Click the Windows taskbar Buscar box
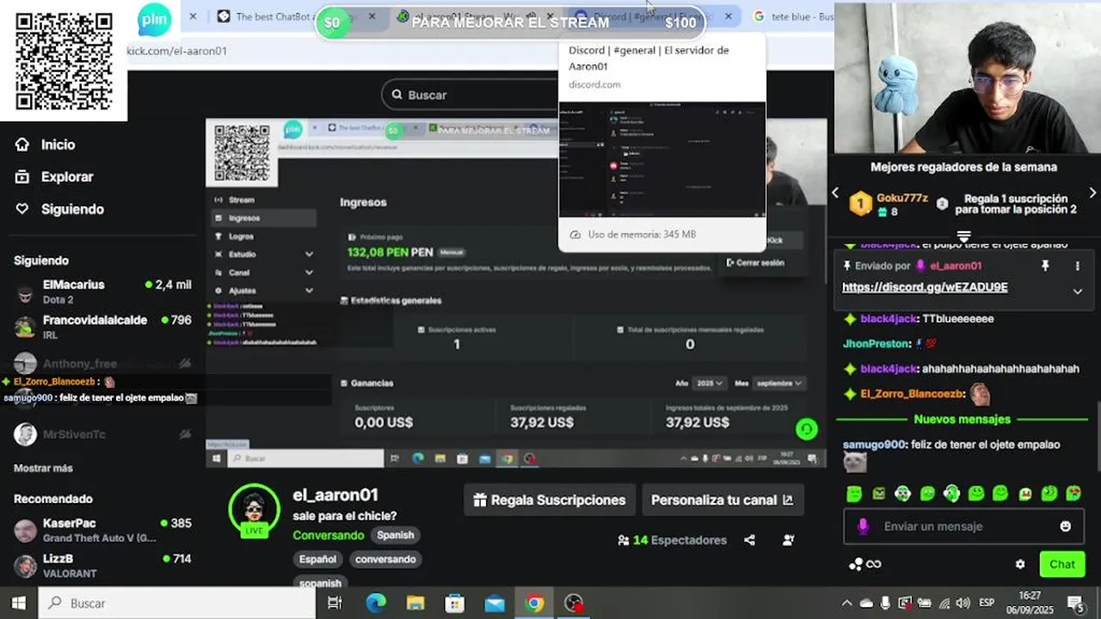Image resolution: width=1101 pixels, height=619 pixels. click(x=178, y=603)
